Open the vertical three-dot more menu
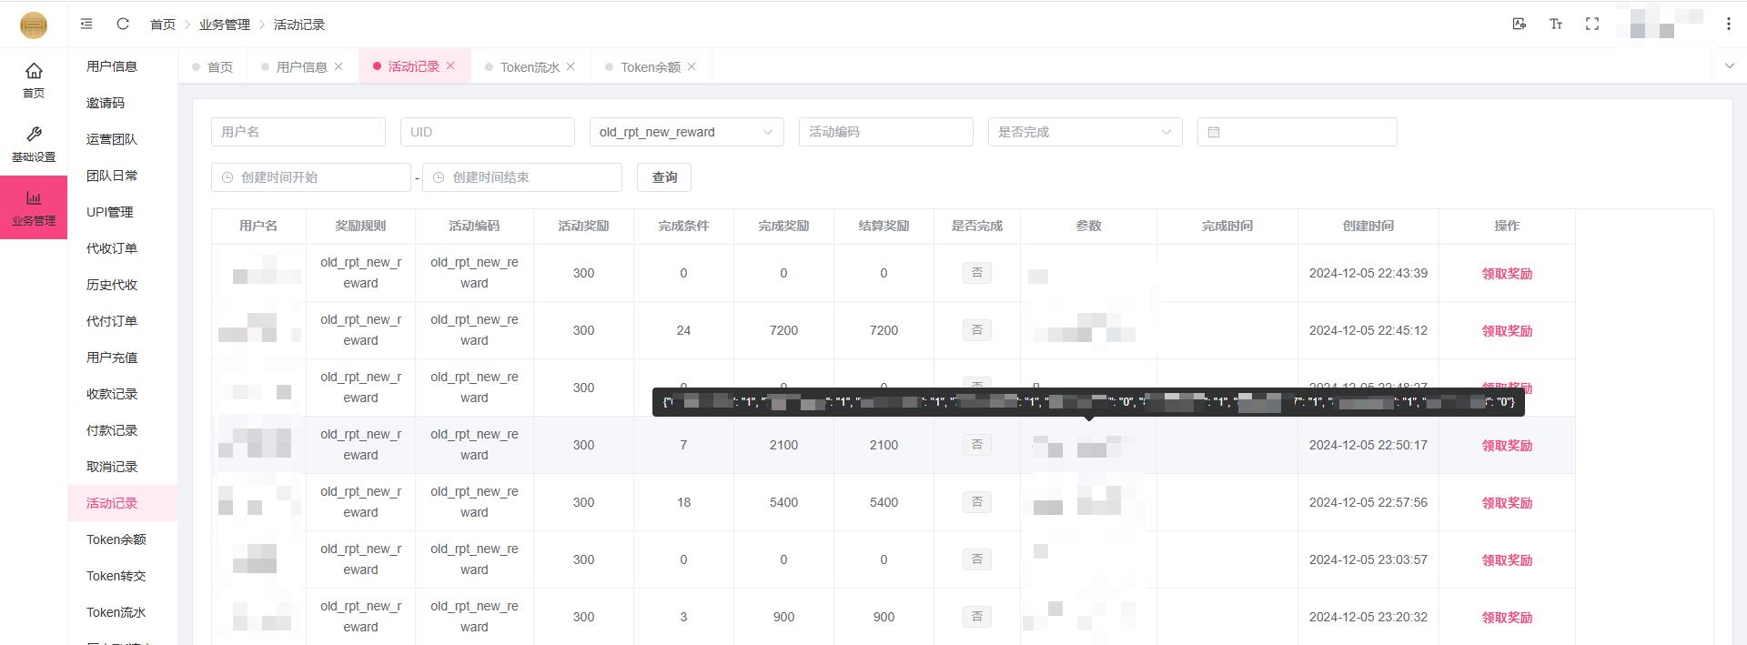Image resolution: width=1747 pixels, height=645 pixels. pos(1728,24)
